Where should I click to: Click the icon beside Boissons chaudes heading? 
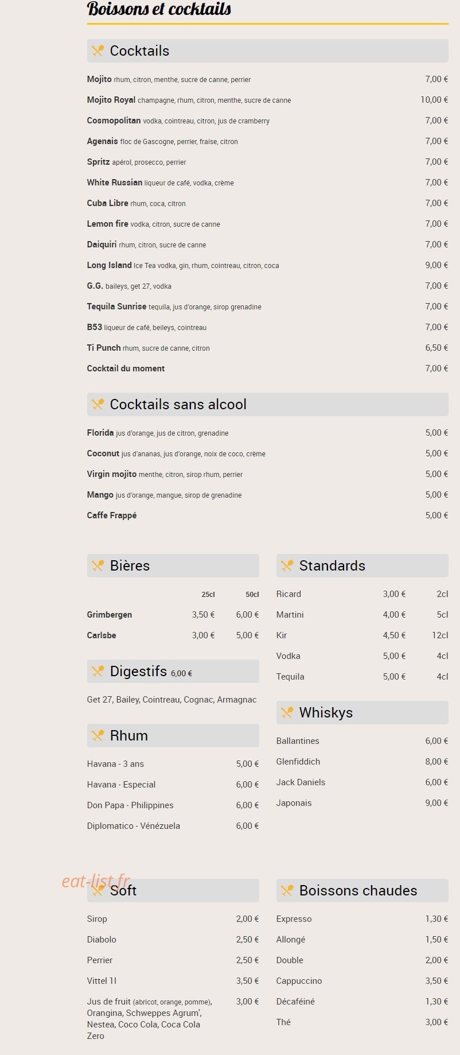click(287, 891)
